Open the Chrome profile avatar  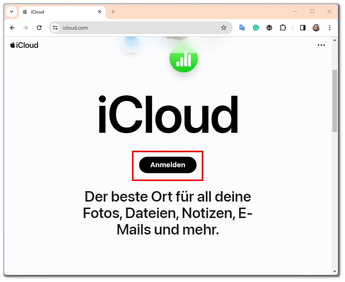click(x=316, y=28)
